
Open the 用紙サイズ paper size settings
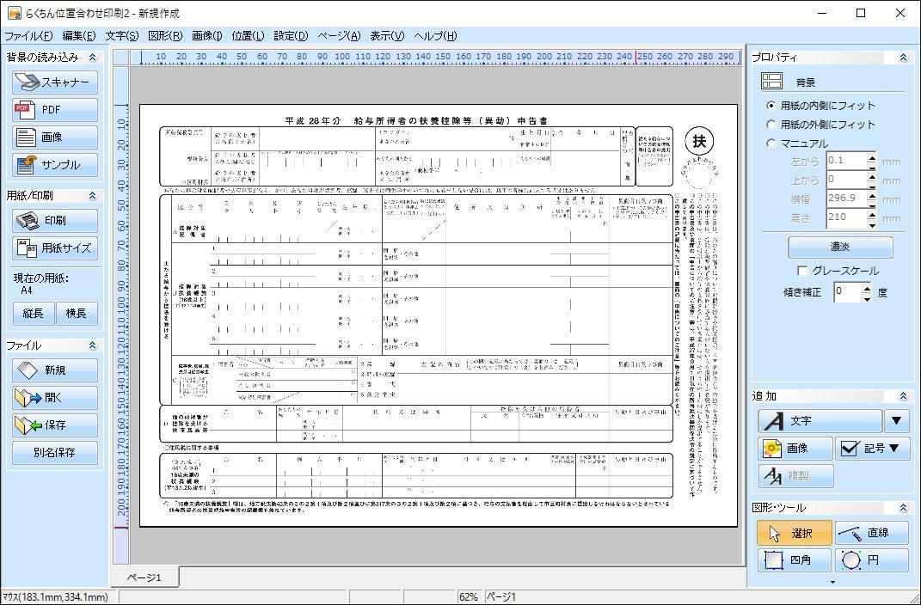(x=53, y=248)
